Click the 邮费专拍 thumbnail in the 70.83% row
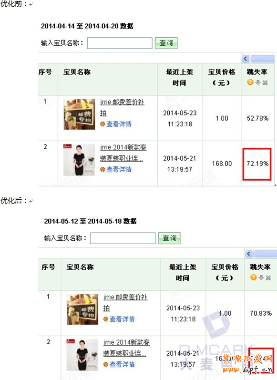Image resolution: width=277 pixels, height=380 pixels. (82, 309)
